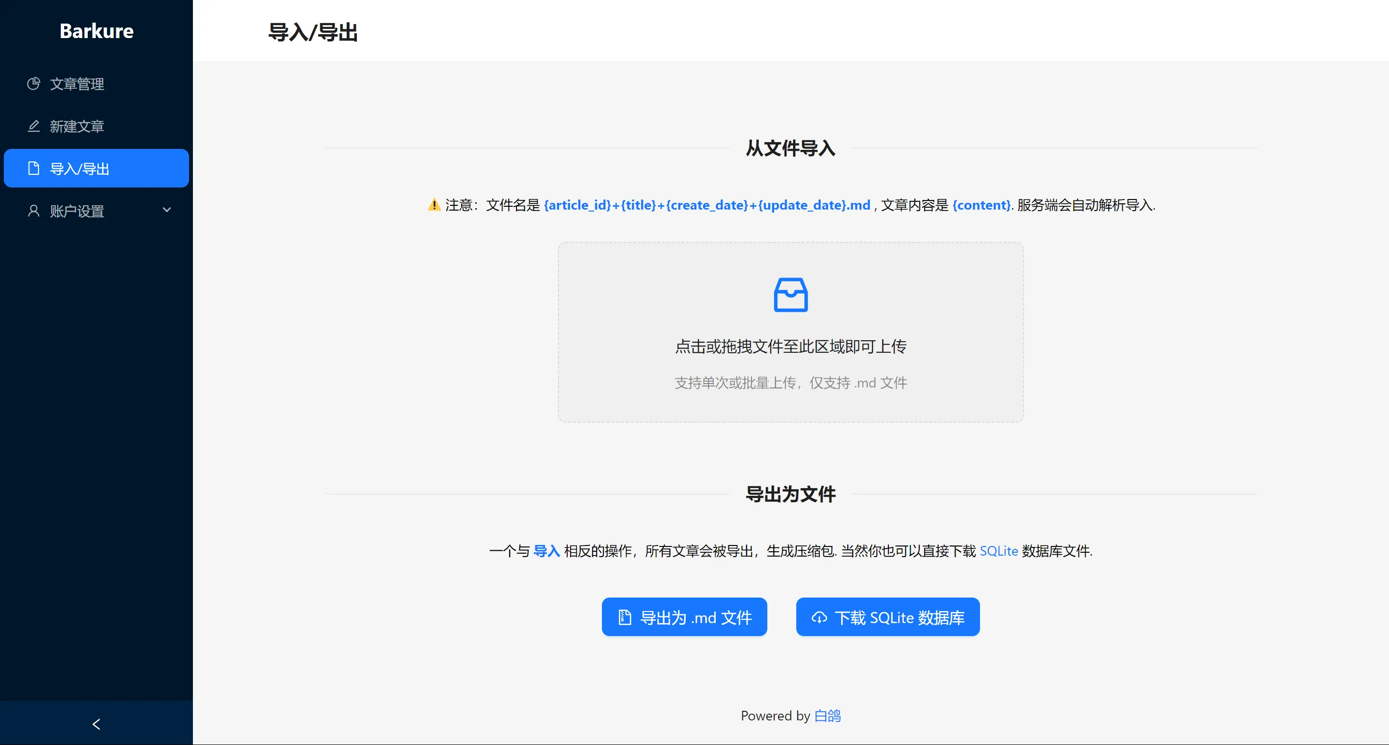Click the user icon beside 账户设置
The image size is (1389, 745).
[x=33, y=211]
